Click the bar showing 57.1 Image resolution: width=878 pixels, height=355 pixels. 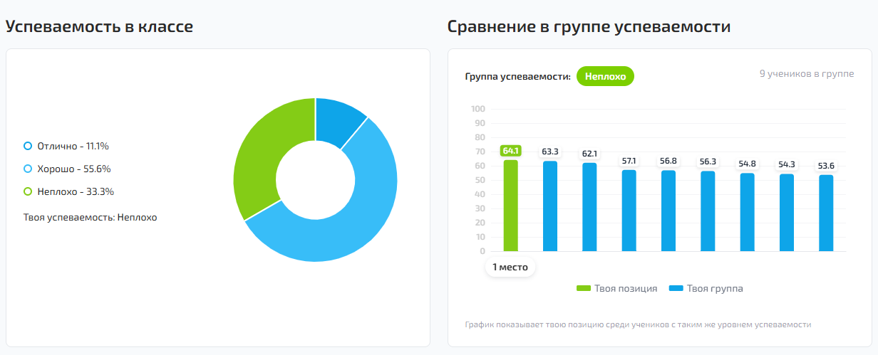tap(629, 211)
